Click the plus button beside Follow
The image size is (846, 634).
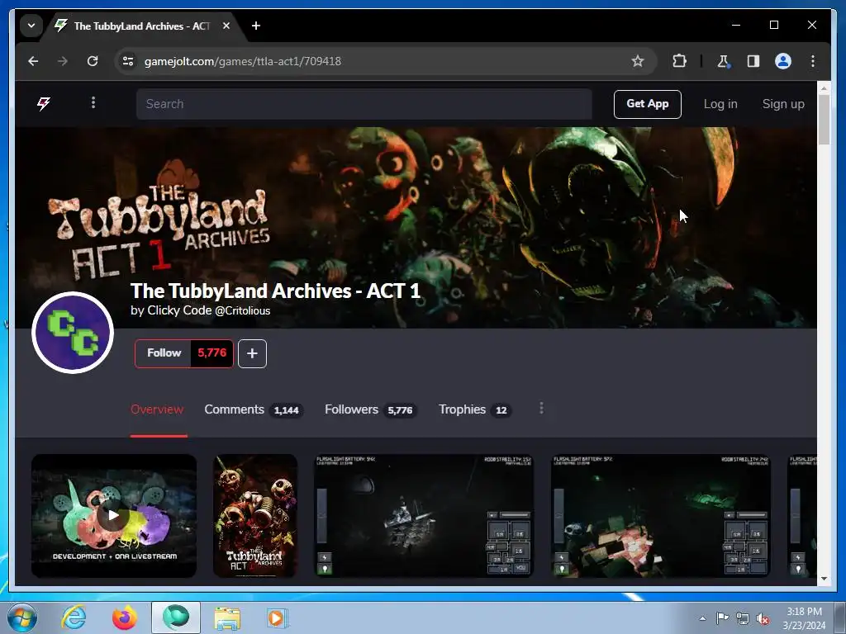(x=253, y=353)
